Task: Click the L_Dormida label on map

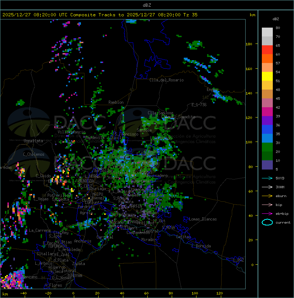Action: pos(201,246)
